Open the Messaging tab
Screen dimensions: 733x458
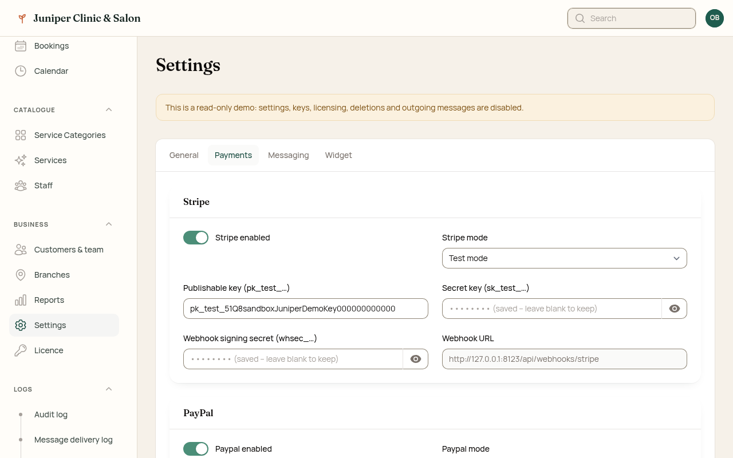[x=289, y=155]
